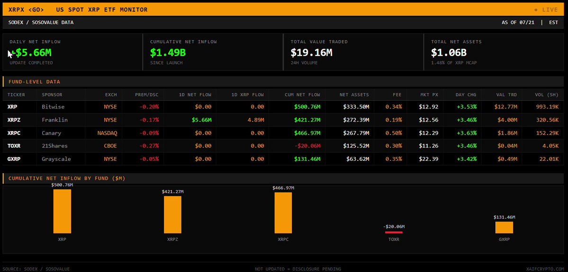
Task: Select the US SPOT XRP ETF MONITOR title
Action: click(102, 10)
